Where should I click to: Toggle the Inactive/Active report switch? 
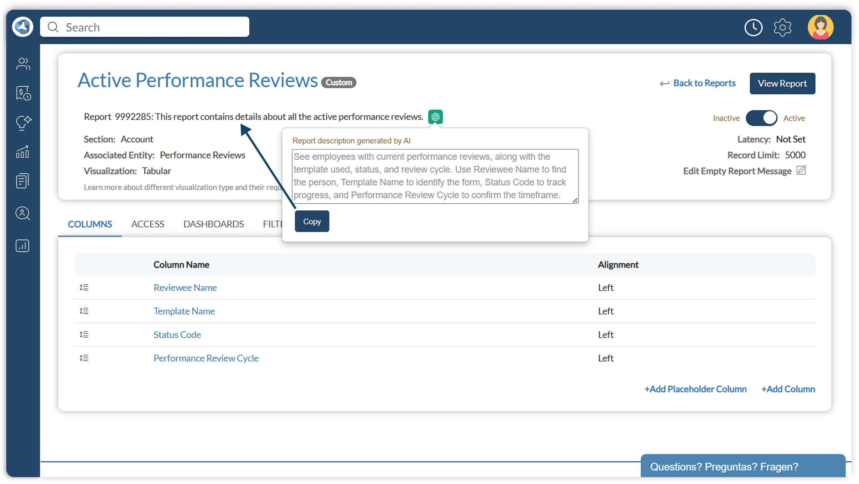[761, 118]
